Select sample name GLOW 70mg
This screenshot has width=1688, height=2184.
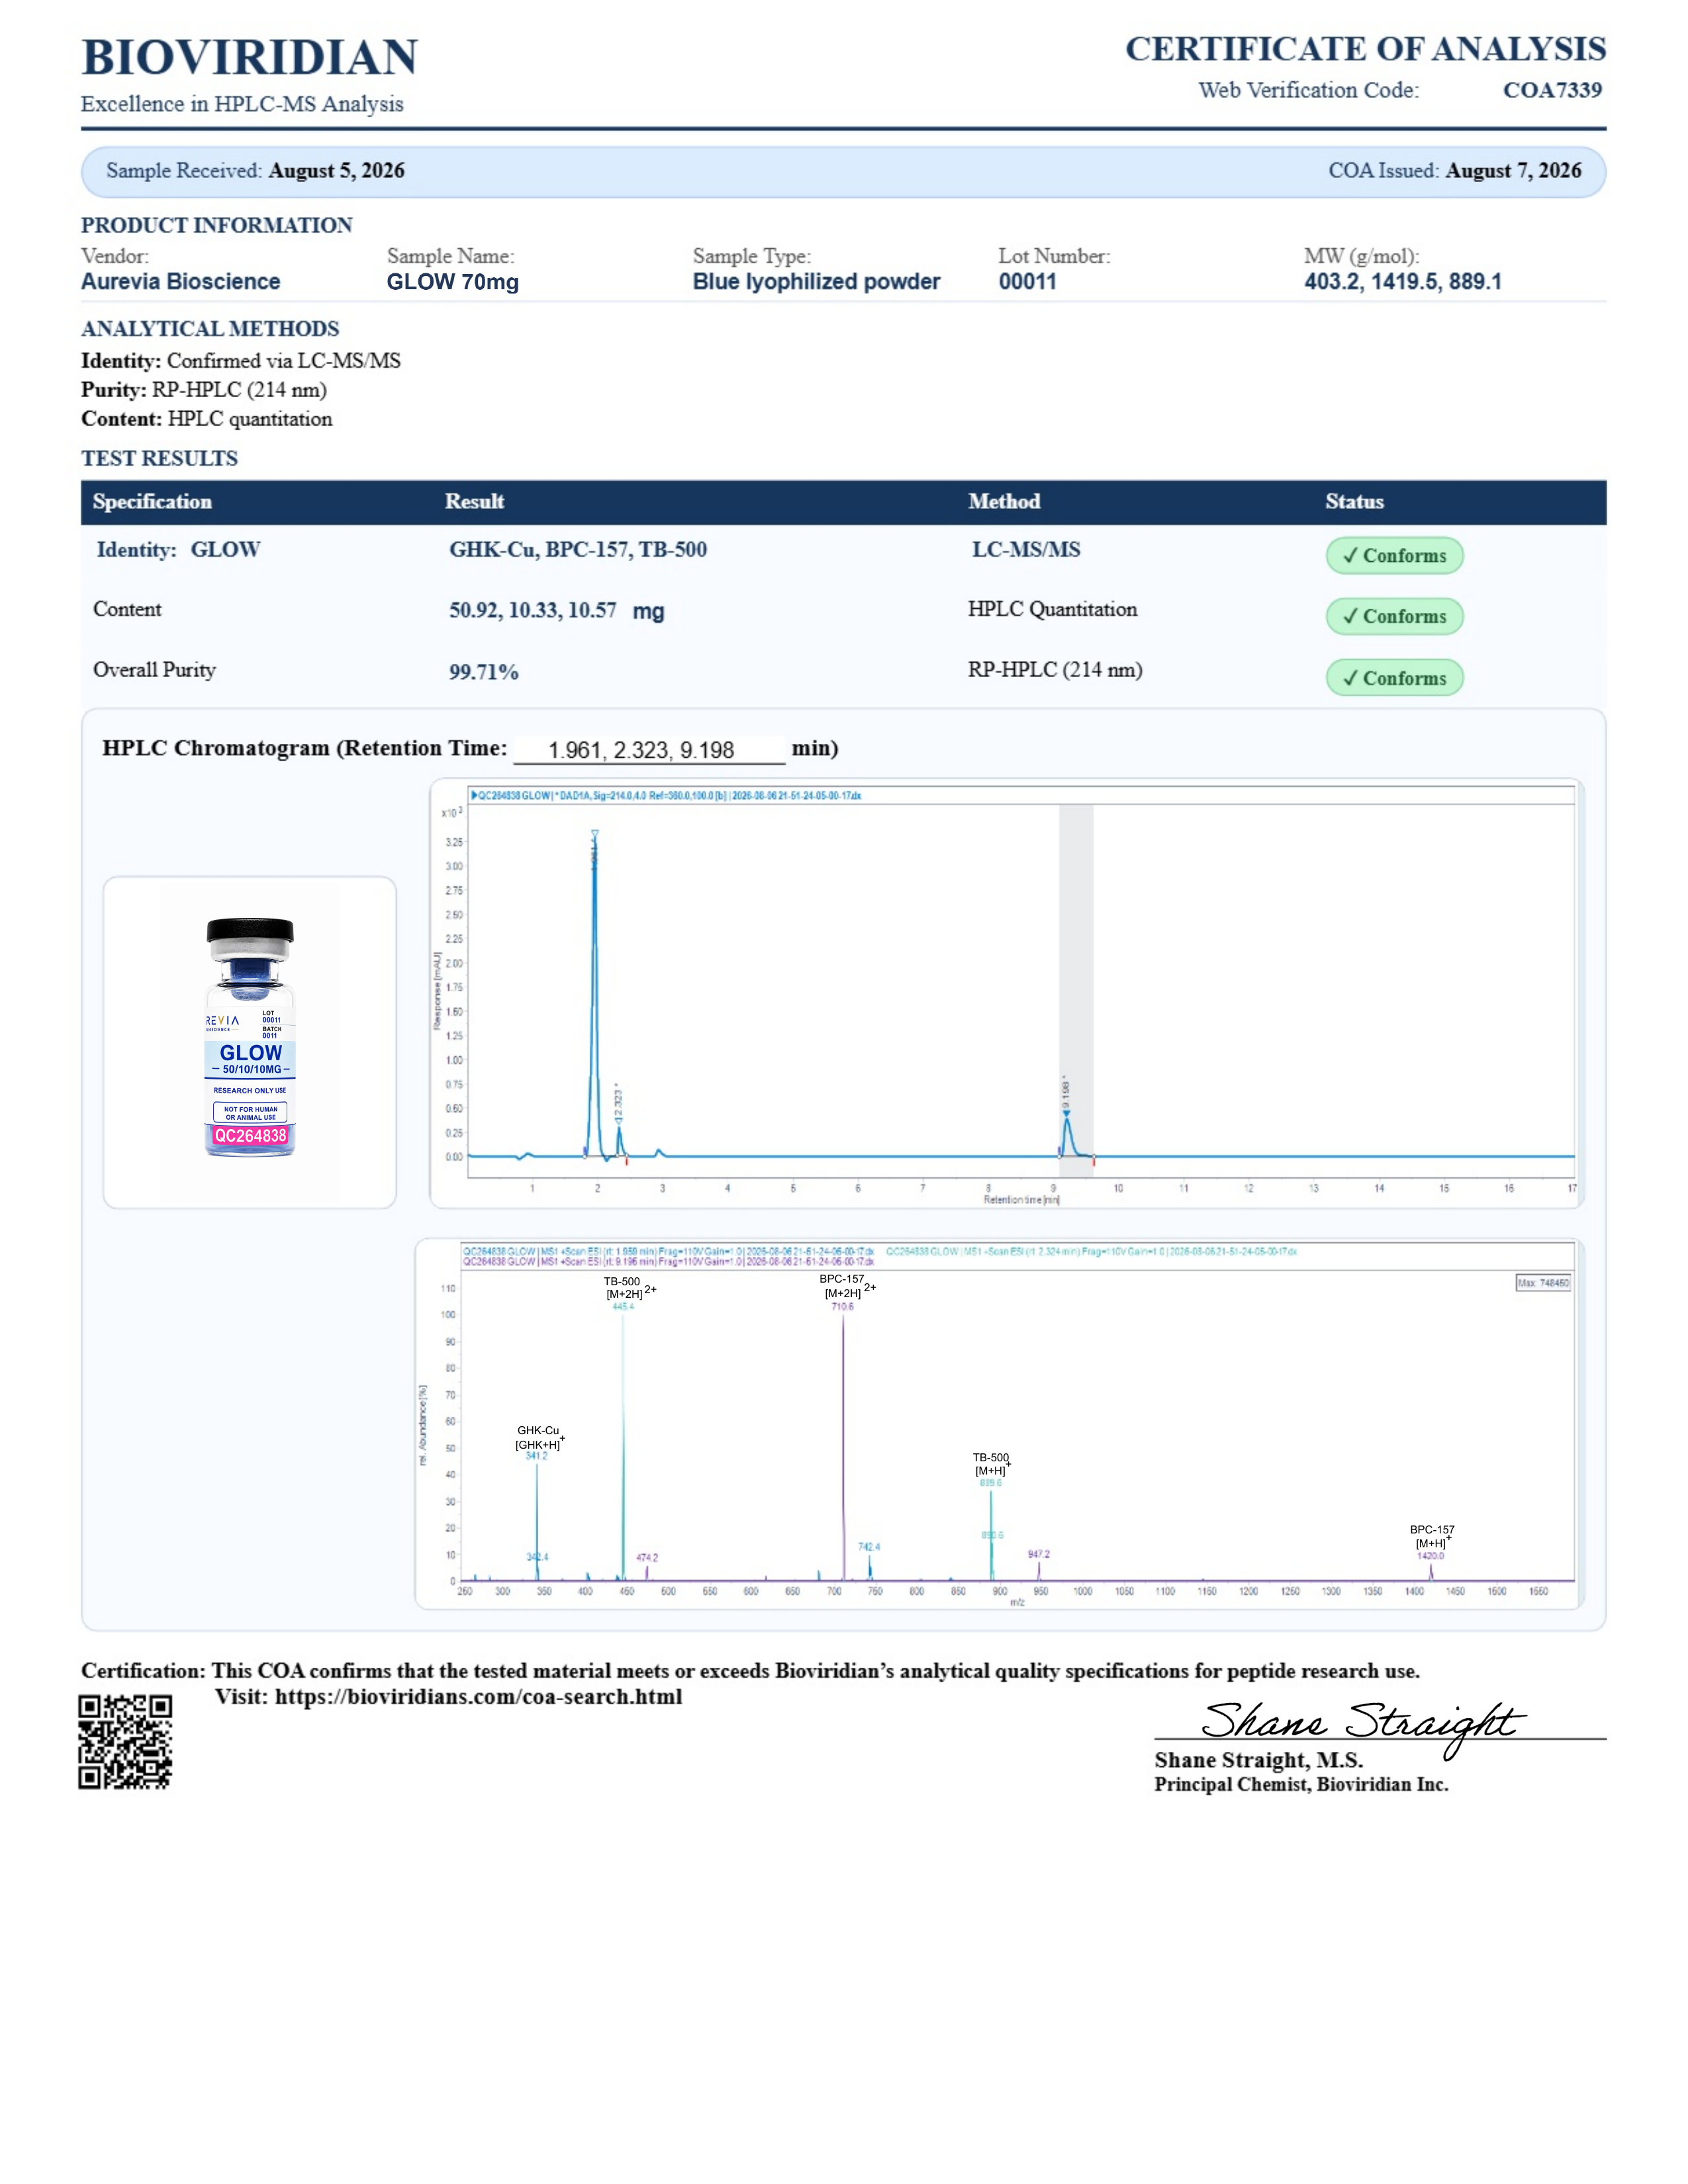tap(453, 282)
